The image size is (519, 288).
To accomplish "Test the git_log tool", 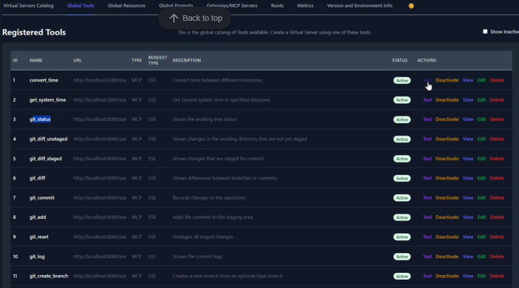I will click(x=427, y=256).
